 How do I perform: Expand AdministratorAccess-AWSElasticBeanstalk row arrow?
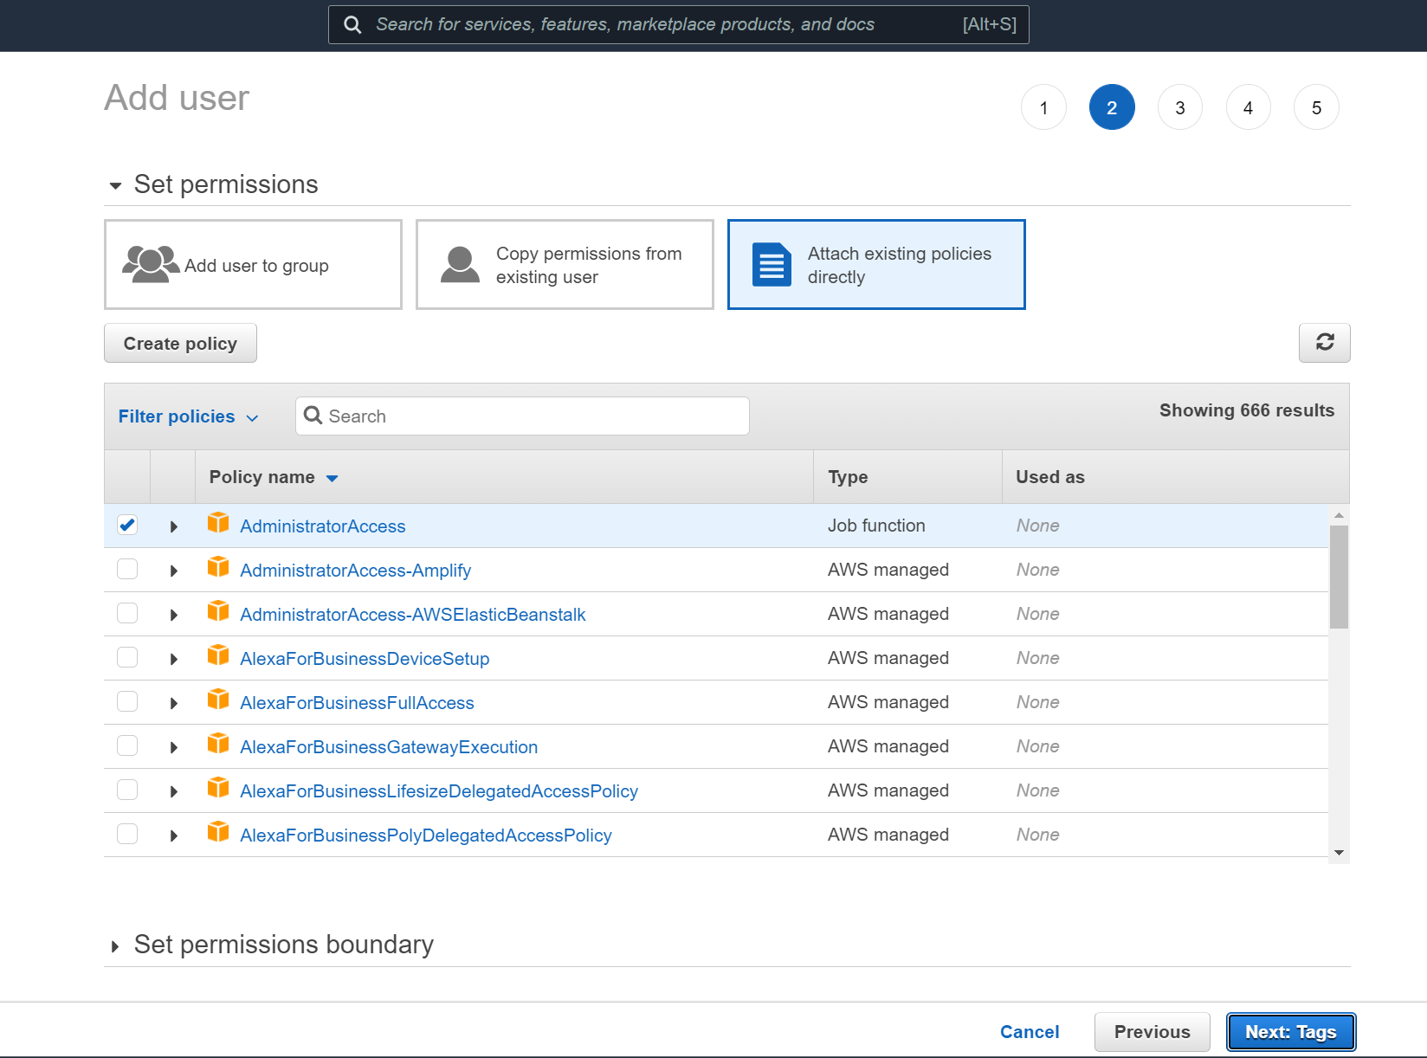click(x=173, y=615)
